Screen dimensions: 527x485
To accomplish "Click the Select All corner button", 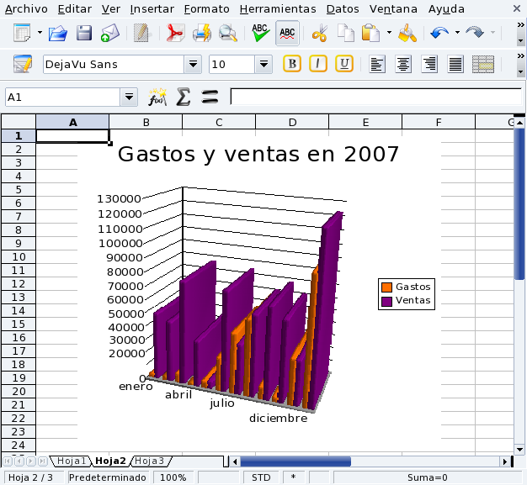I will 19,122.
